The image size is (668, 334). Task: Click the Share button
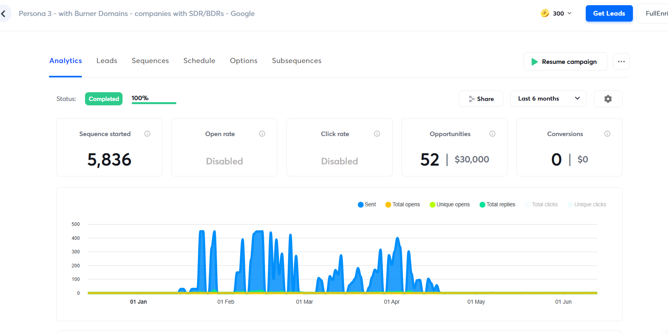point(481,99)
